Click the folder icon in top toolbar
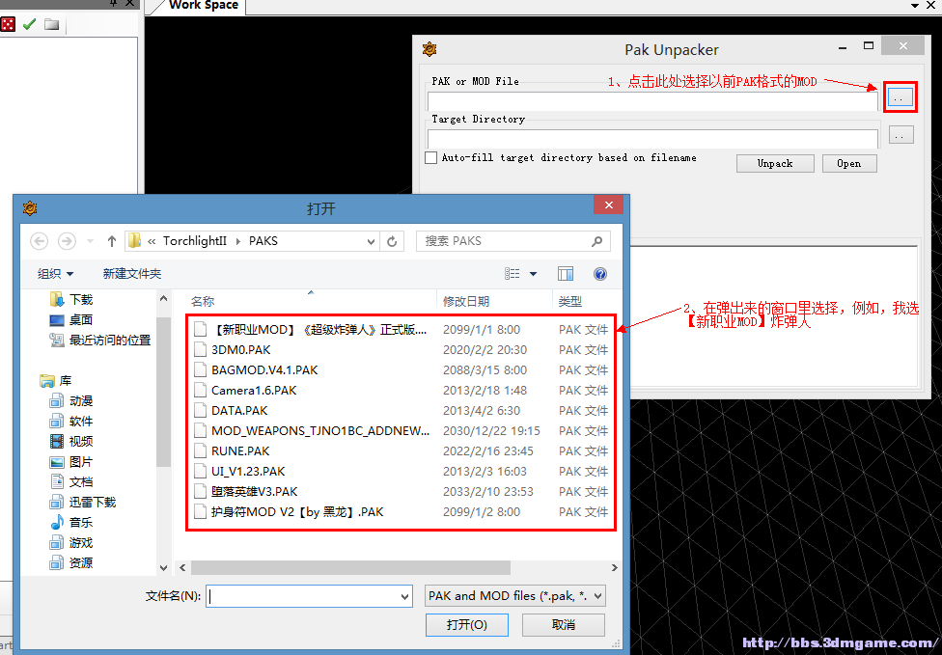Viewport: 942px width, 655px height. point(52,24)
